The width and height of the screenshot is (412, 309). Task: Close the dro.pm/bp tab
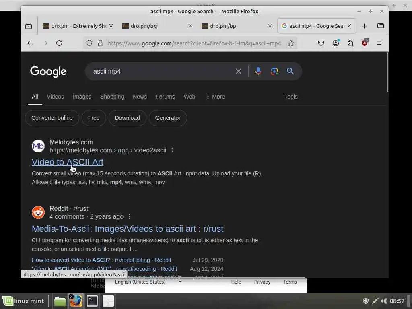[270, 26]
